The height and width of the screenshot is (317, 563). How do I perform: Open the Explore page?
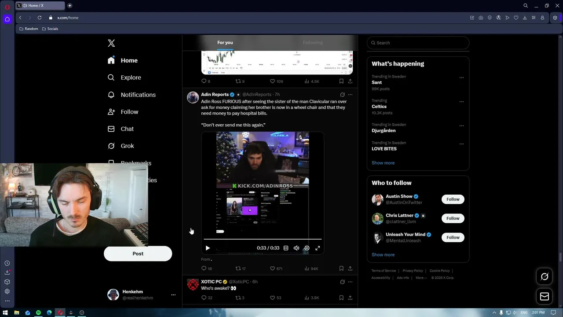124,77
